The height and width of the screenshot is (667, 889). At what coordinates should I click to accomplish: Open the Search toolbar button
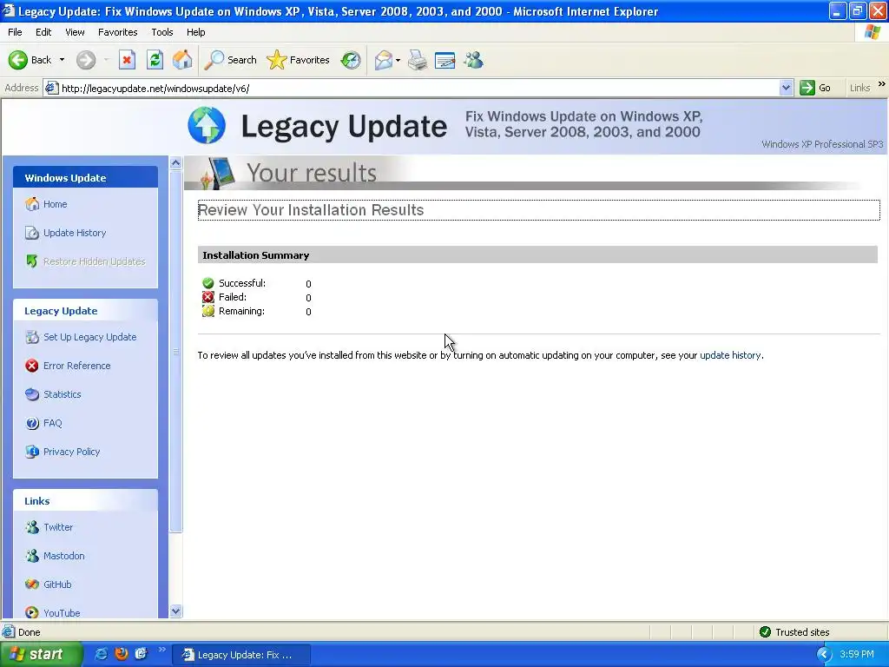coord(230,60)
